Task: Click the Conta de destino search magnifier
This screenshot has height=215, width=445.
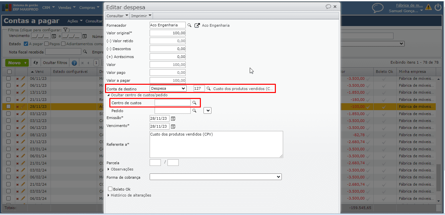Action: [208, 88]
